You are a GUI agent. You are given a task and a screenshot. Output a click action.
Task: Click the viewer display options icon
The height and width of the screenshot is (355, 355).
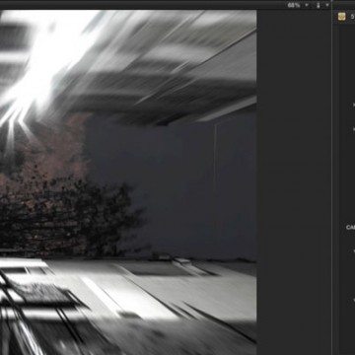point(319,5)
